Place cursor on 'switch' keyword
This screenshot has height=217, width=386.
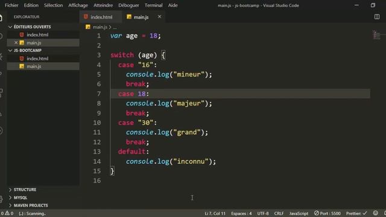click(122, 55)
